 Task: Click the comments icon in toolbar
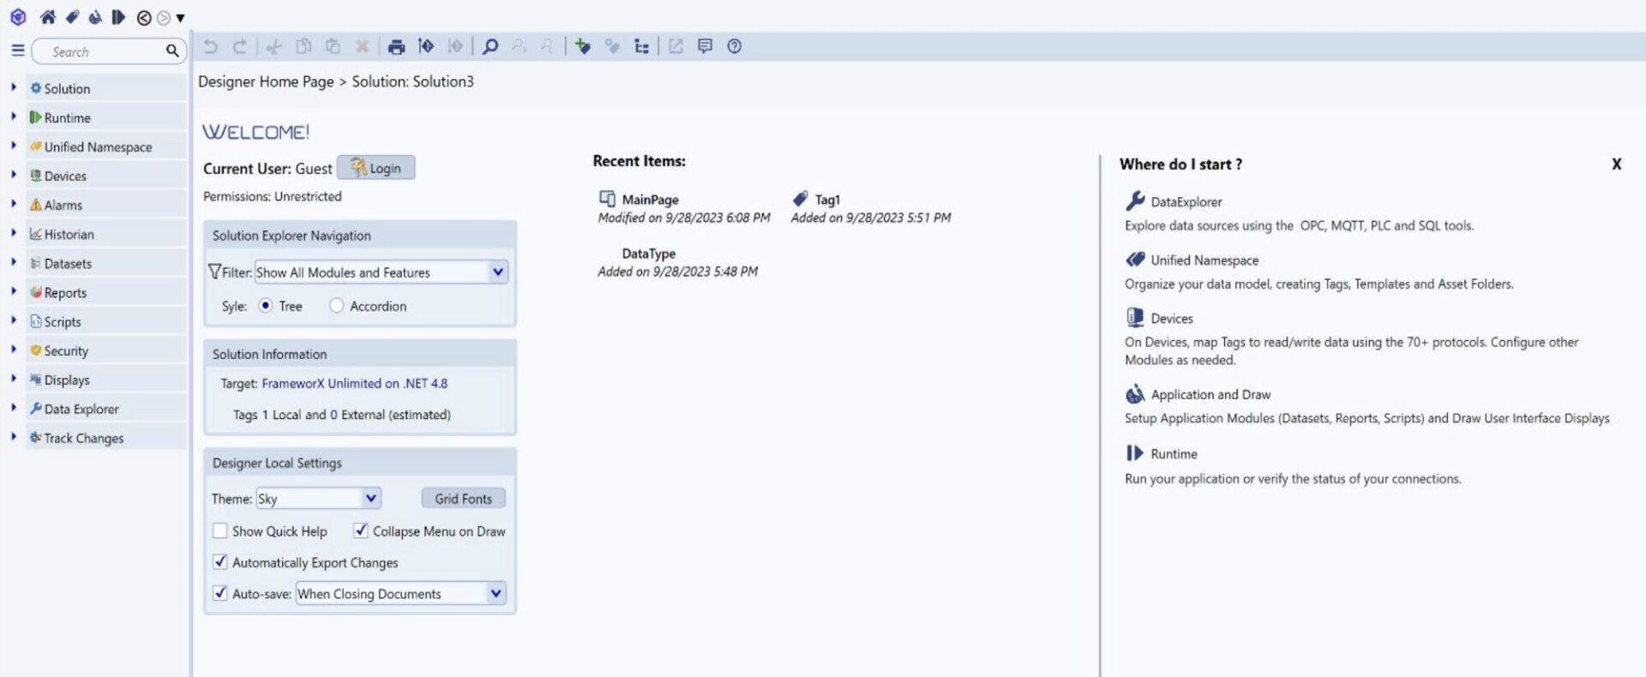click(x=705, y=47)
